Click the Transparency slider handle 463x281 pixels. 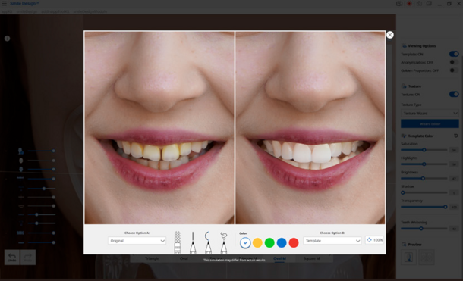[446, 207]
